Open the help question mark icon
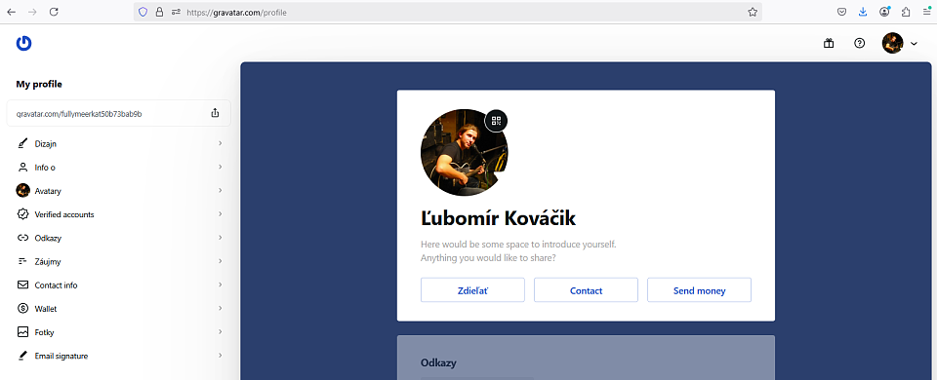 click(859, 43)
